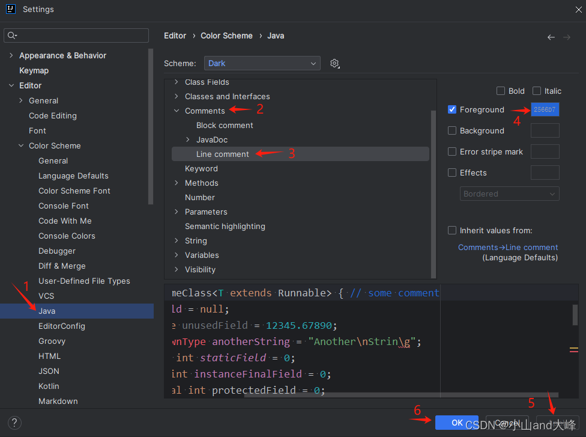Click the forward navigation arrow
This screenshot has height=437, width=586.
tap(567, 37)
